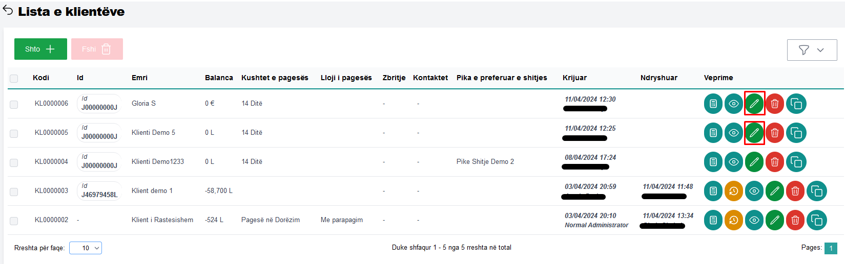845x264 pixels.
Task: Duplicate Klient i Rastesishem with copy icon
Action: [x=816, y=220]
